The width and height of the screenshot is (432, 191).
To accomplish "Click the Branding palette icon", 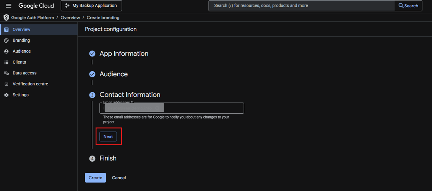I will click(6, 40).
